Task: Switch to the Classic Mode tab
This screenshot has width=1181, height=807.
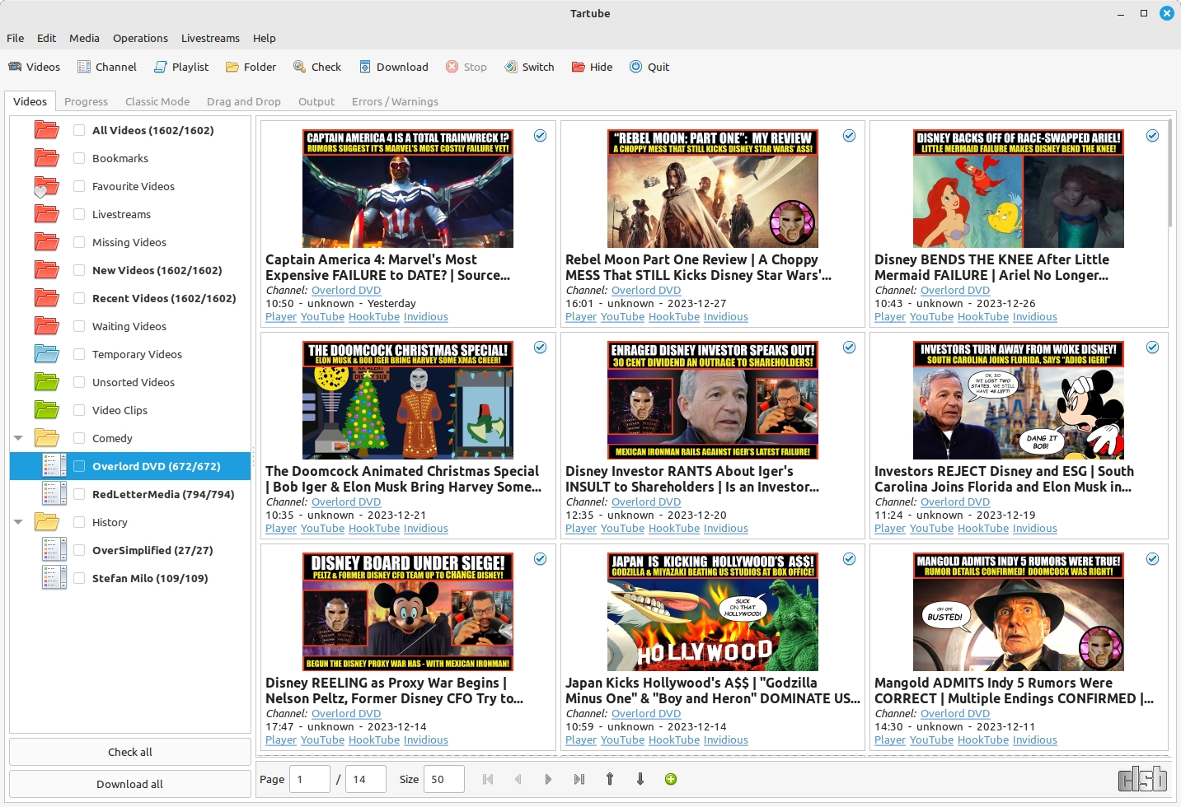Action: pos(157,101)
